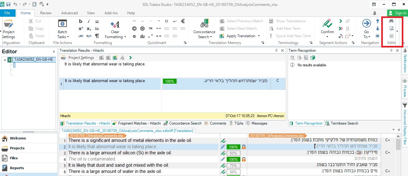Go to next segment with down arrow
This screenshot has height=176, width=408.
tap(378, 29)
